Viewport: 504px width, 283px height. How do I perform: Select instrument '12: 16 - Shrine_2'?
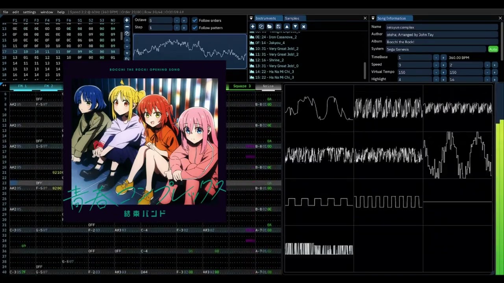(267, 60)
